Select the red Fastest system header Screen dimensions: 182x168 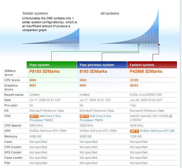[152, 65]
